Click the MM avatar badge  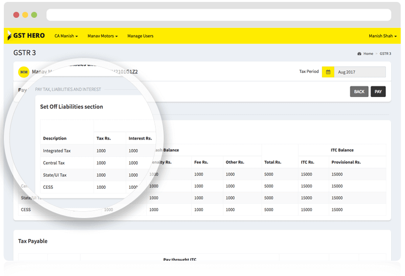pos(24,72)
